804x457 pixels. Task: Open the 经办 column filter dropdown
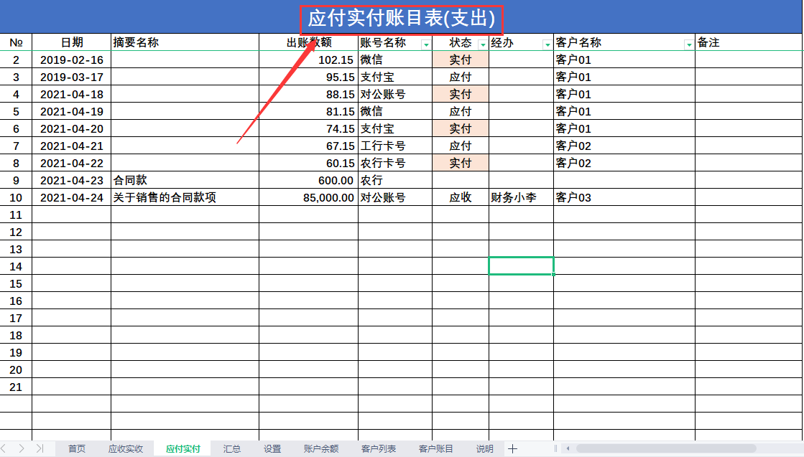pyautogui.click(x=547, y=44)
